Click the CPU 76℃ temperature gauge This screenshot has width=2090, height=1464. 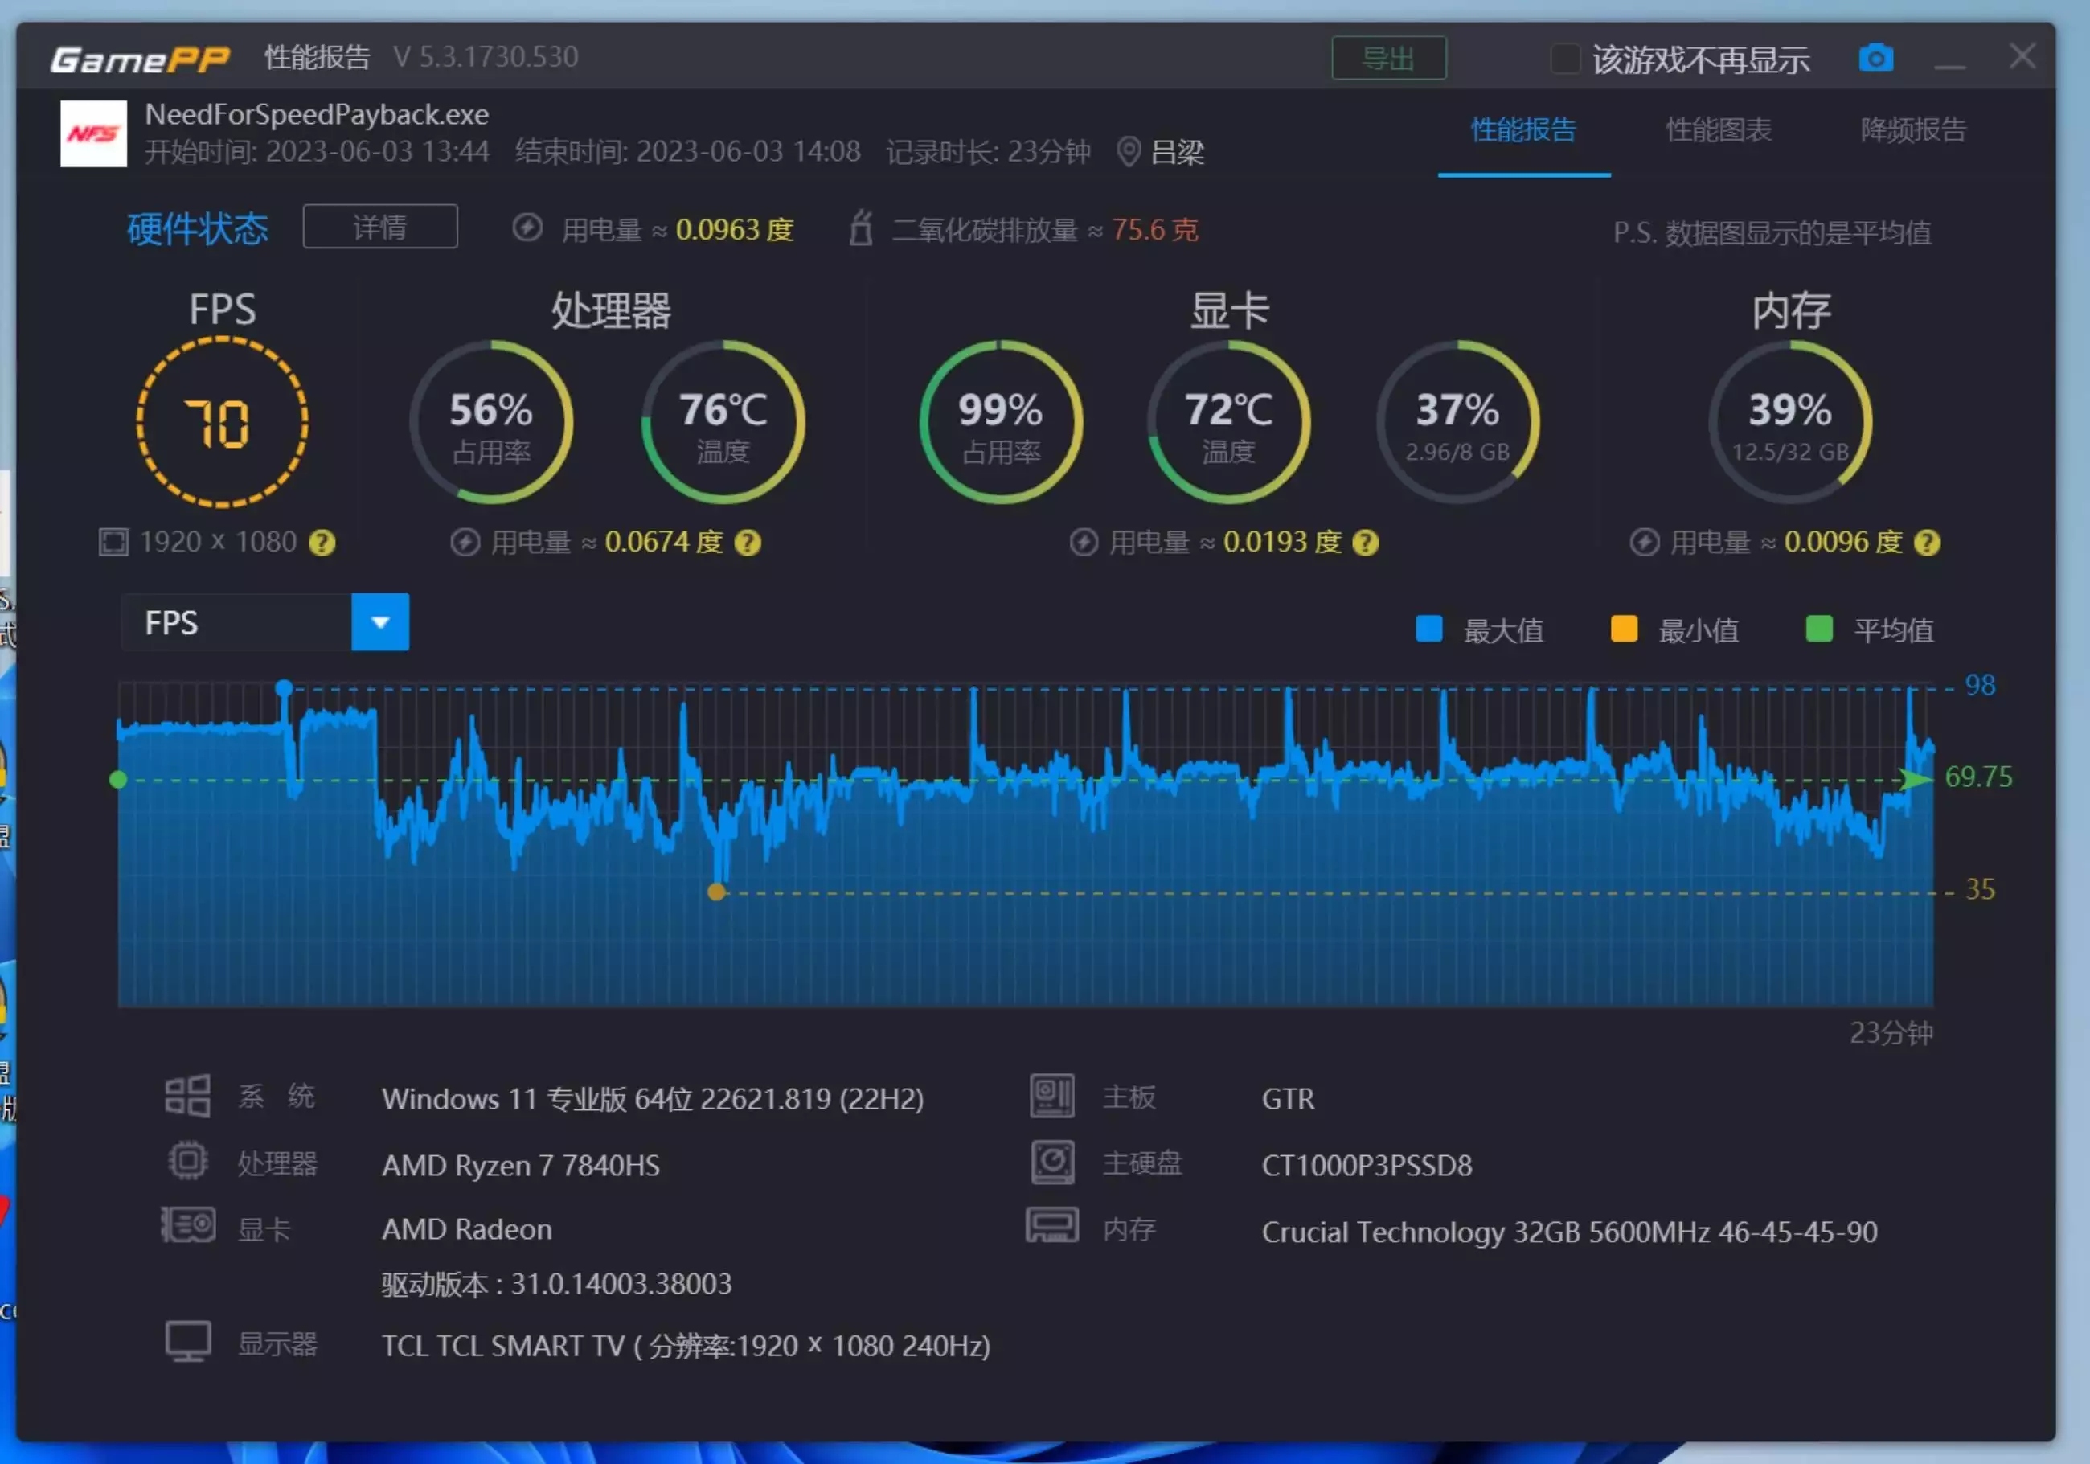pyautogui.click(x=723, y=421)
